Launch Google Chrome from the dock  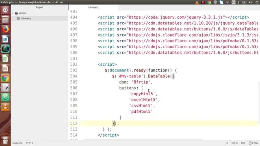(5, 78)
